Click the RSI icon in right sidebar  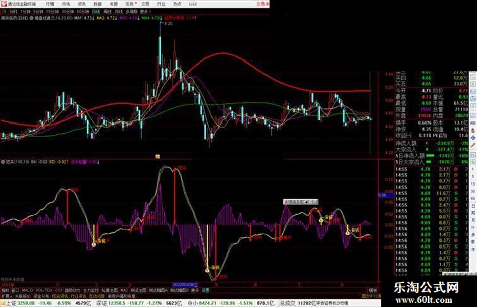click(x=473, y=122)
